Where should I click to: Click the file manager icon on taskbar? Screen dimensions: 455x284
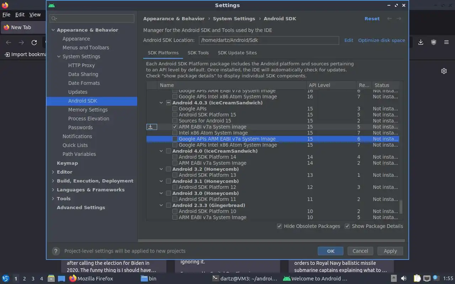pyautogui.click(x=51, y=279)
